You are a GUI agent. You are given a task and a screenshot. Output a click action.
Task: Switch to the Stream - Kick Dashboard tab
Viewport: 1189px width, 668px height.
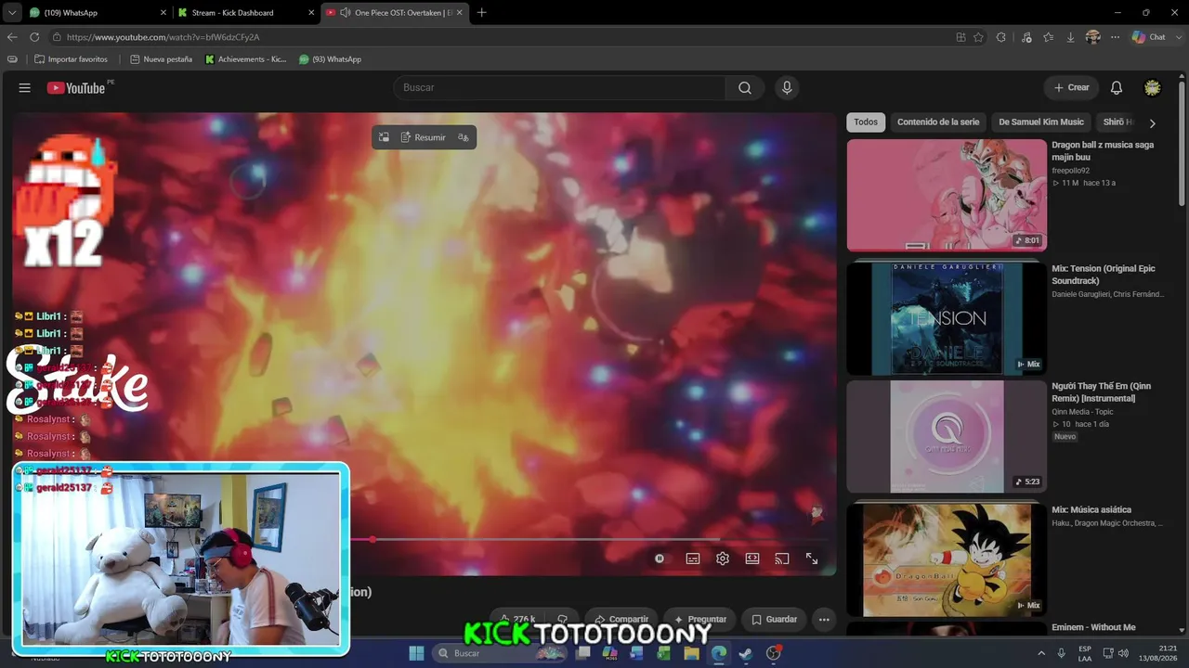click(245, 12)
